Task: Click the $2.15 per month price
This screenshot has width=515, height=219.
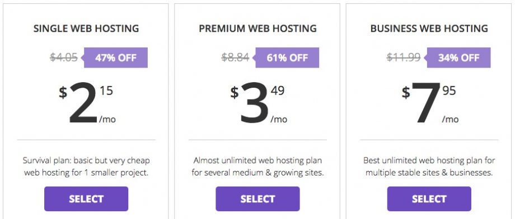Action: click(87, 103)
